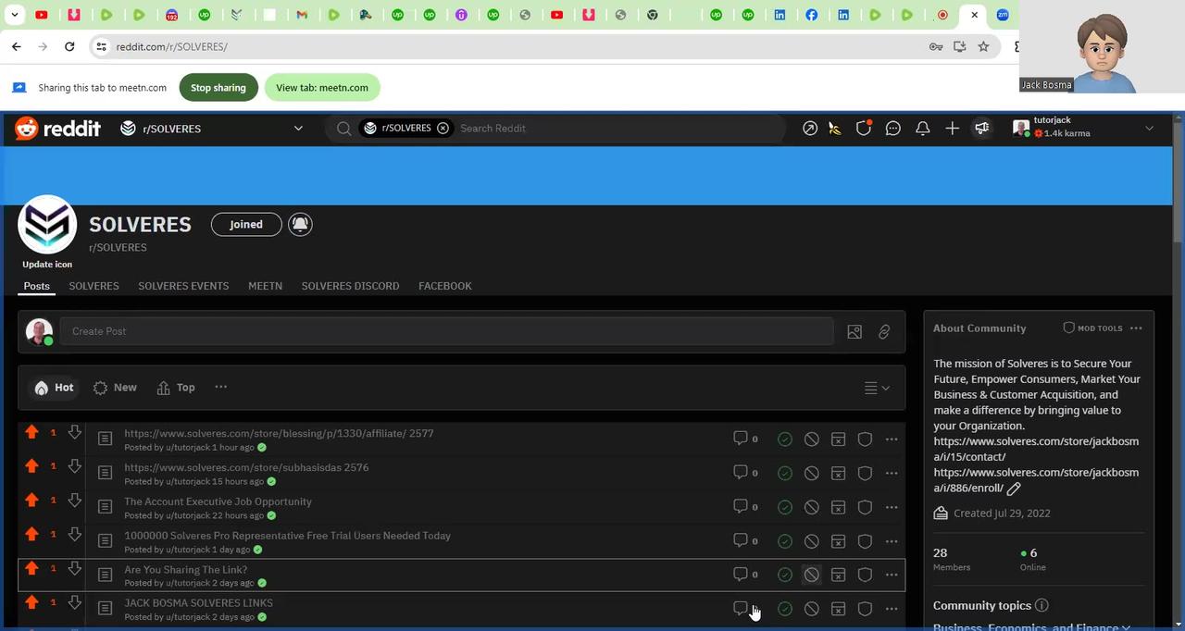Click the pencil icon to edit community description

pos(1014,489)
